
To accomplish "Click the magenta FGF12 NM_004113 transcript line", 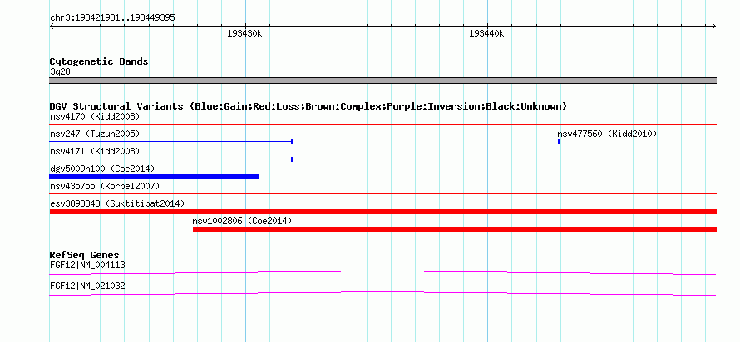I will click(382, 272).
